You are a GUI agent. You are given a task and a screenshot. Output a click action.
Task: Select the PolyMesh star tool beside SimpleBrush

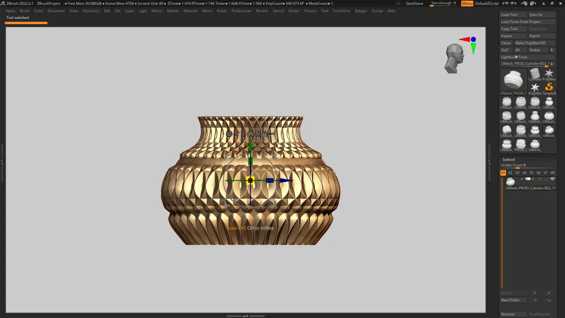(x=535, y=88)
